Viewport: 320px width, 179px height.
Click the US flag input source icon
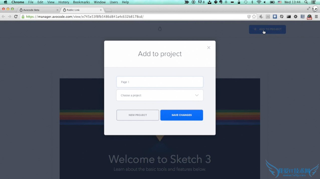pyautogui.click(x=280, y=2)
